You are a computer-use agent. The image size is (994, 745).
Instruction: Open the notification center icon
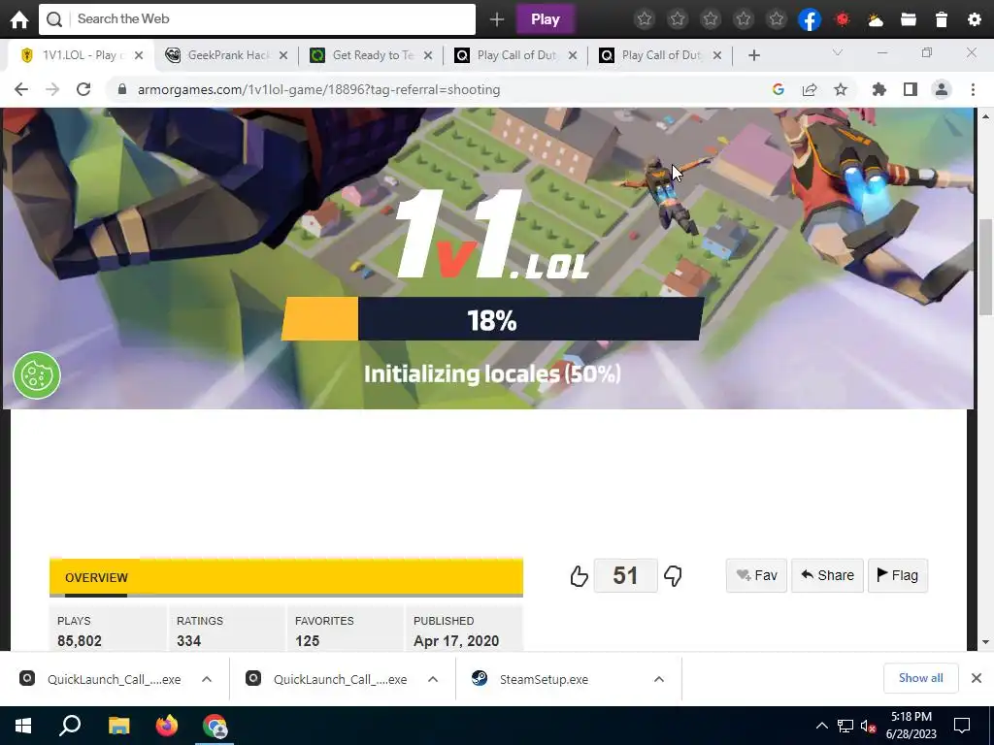coord(962,726)
